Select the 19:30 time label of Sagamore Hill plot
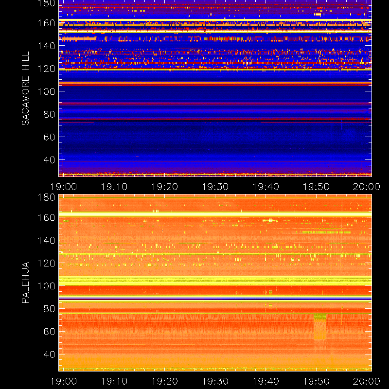This screenshot has width=389, height=389. pyautogui.click(x=215, y=187)
